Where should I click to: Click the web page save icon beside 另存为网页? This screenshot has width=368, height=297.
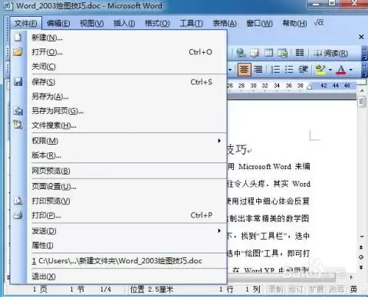click(18, 111)
